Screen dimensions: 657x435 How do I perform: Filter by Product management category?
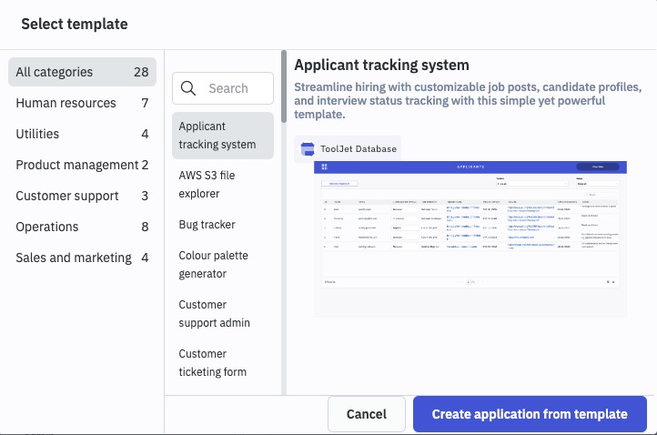(82, 165)
